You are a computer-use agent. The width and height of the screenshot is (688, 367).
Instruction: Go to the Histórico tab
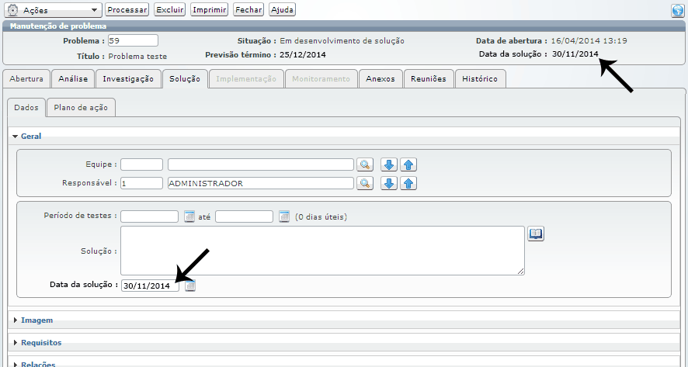coord(480,78)
